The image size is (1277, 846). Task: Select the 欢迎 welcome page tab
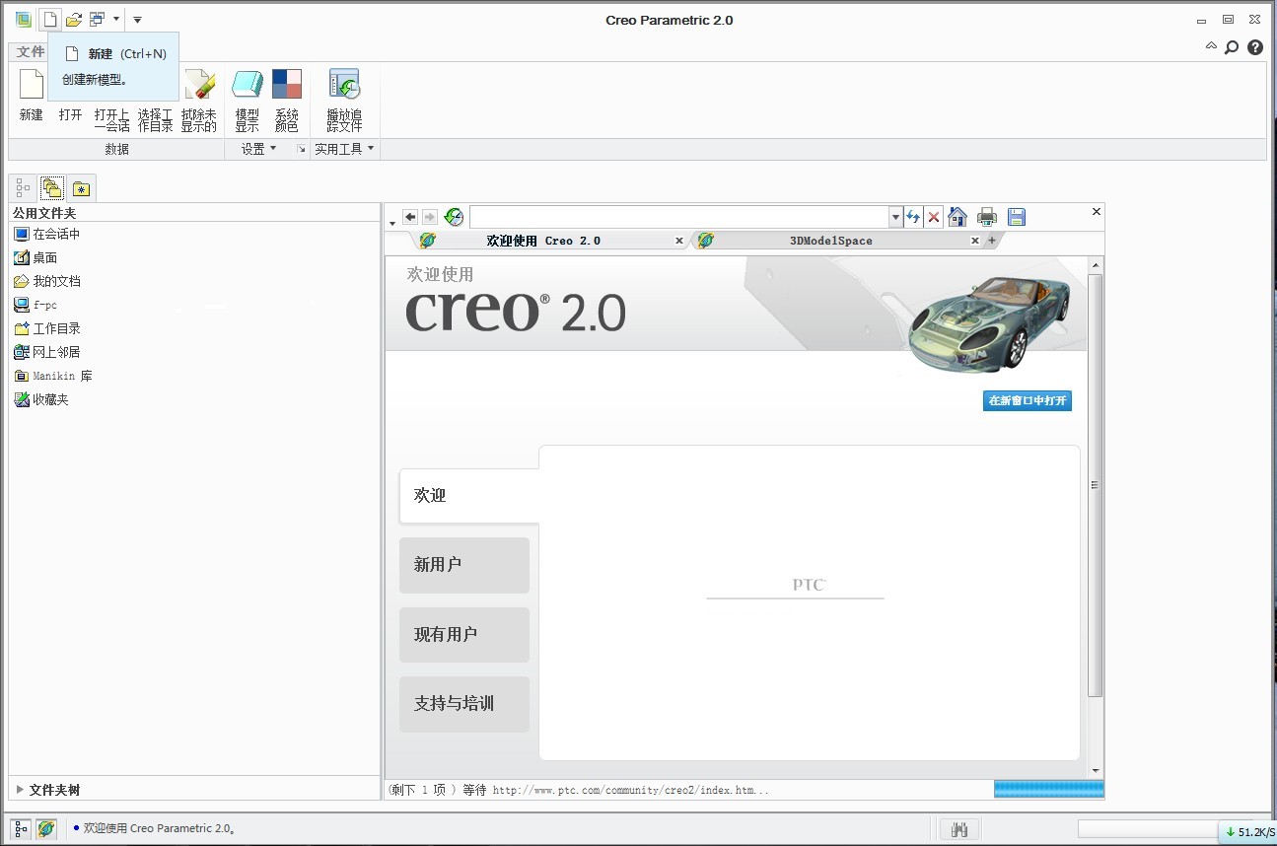pos(469,496)
